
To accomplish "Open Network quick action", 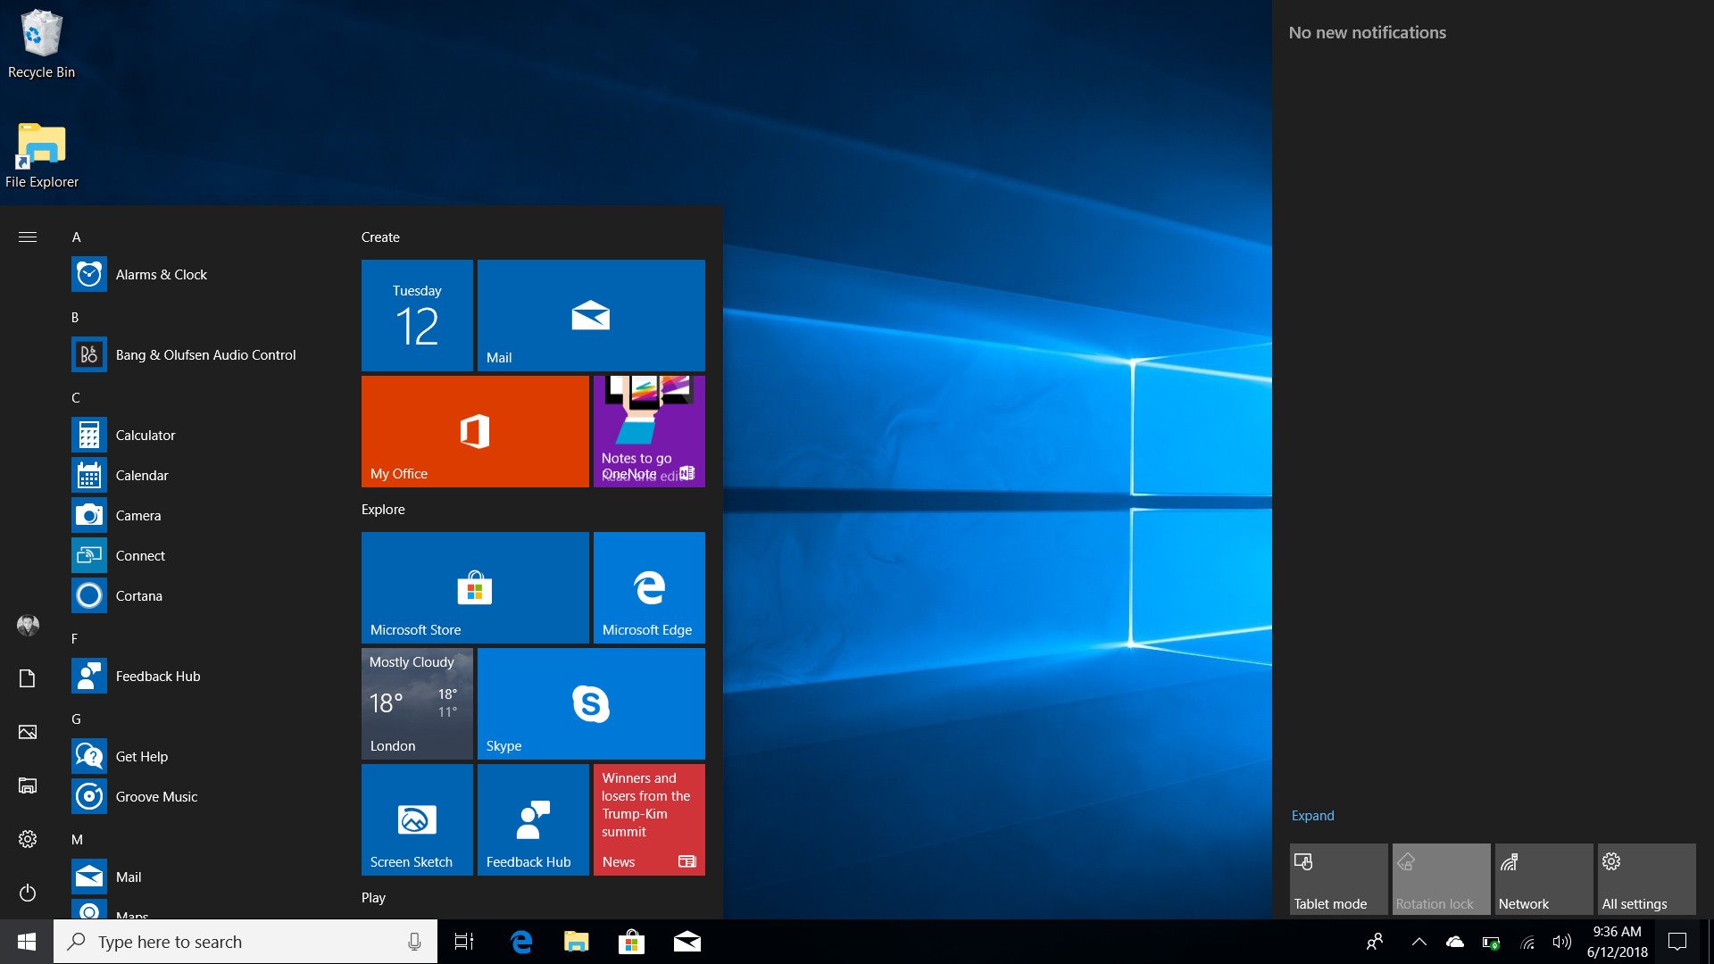I will [1544, 879].
